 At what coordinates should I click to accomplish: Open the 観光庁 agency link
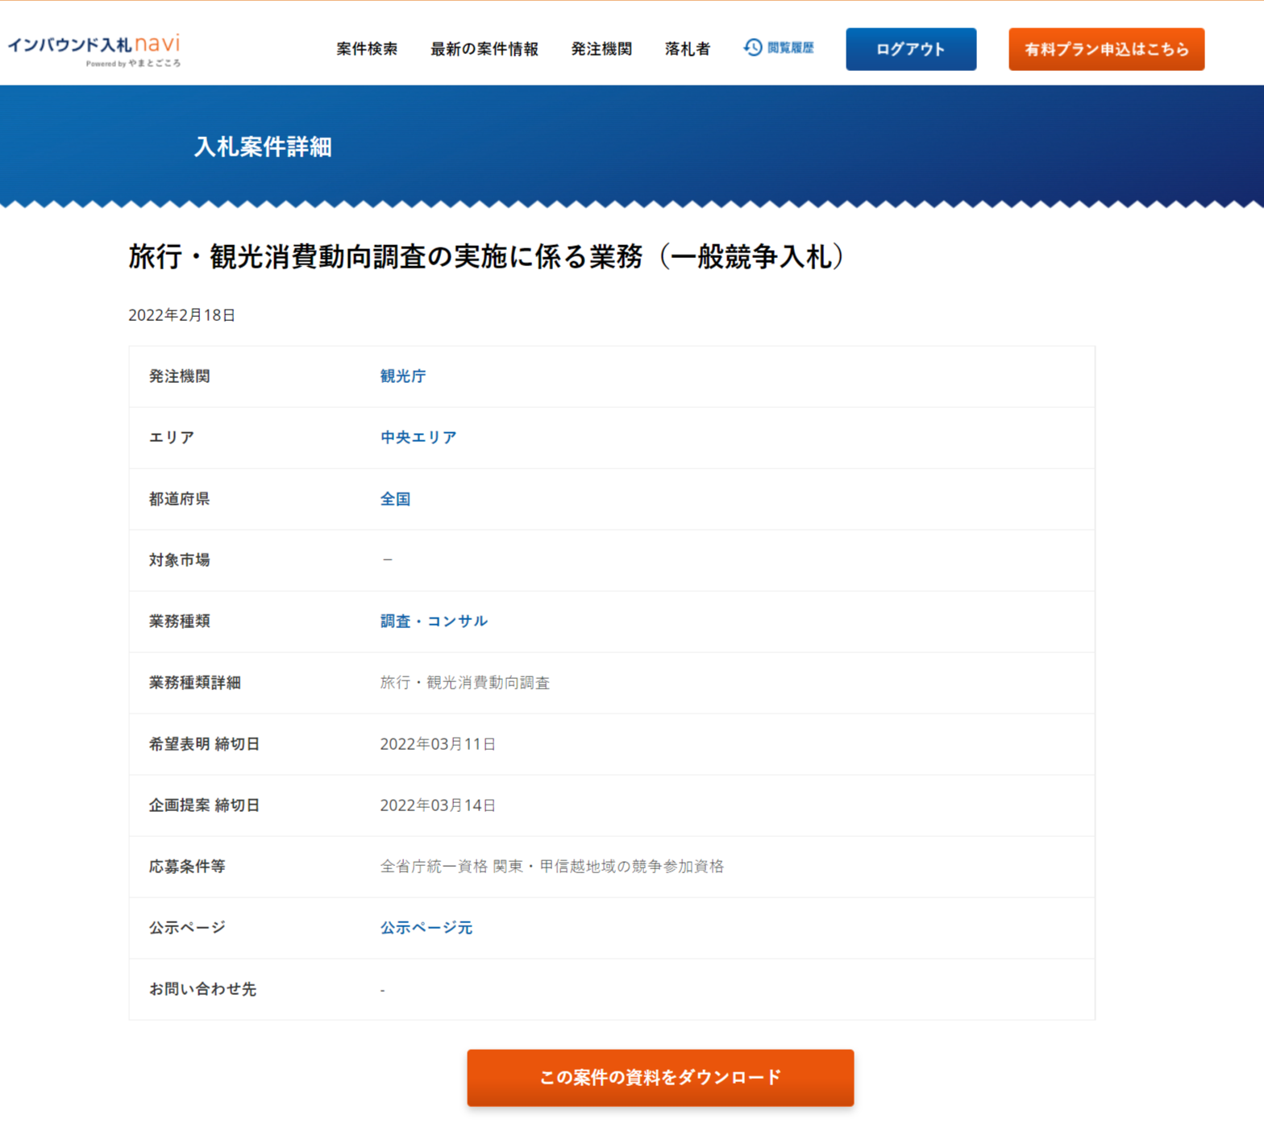coord(403,377)
